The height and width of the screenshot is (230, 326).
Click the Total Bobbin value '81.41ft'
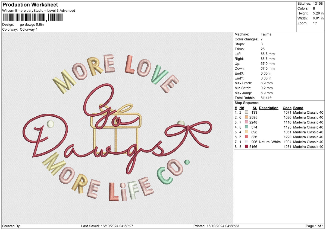[267, 98]
